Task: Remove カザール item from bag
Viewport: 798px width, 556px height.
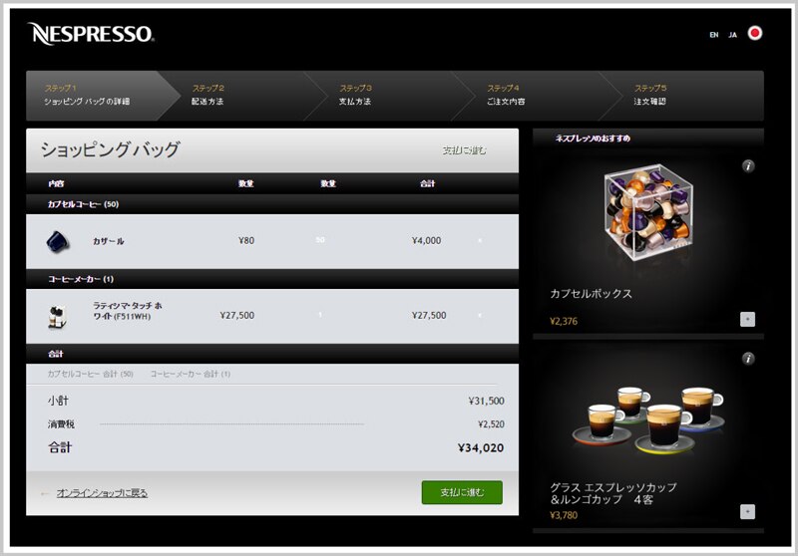Action: [x=480, y=240]
